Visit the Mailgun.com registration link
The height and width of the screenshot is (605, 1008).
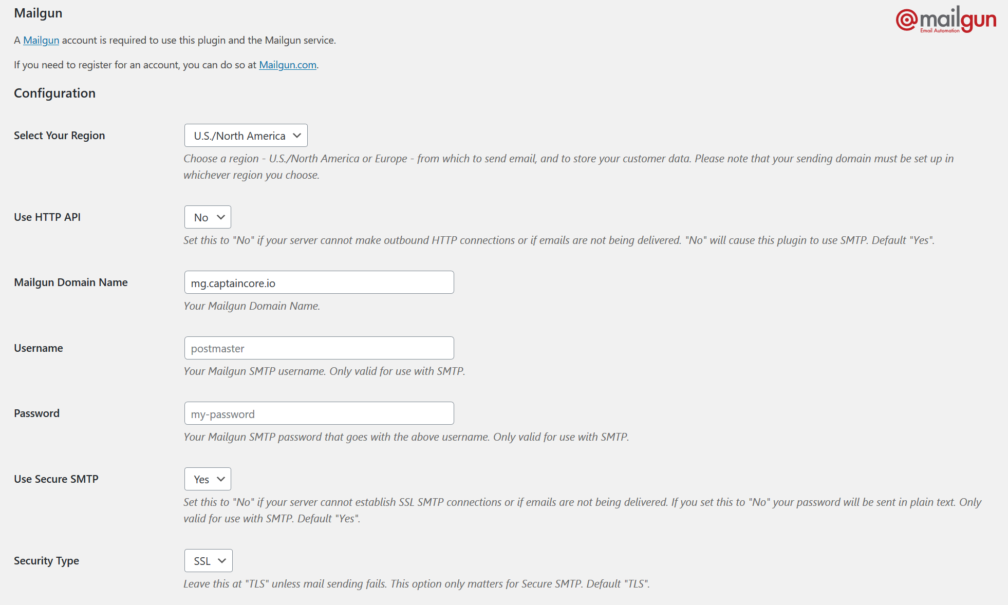288,65
